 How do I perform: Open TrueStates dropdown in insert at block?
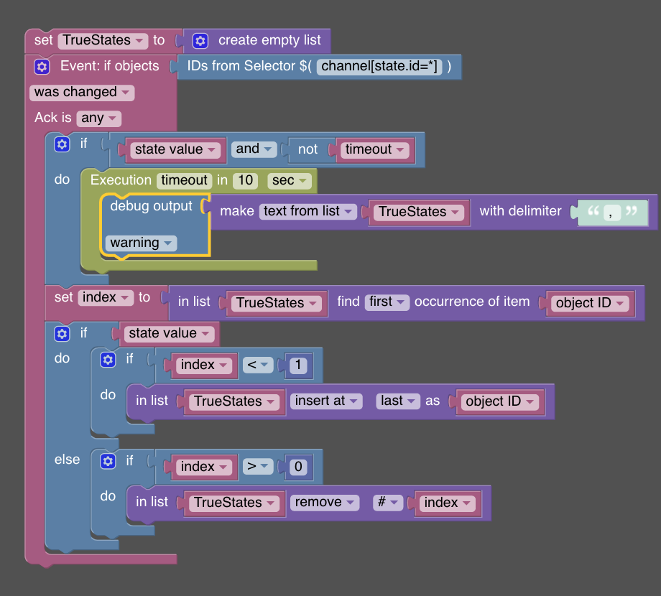pos(234,402)
